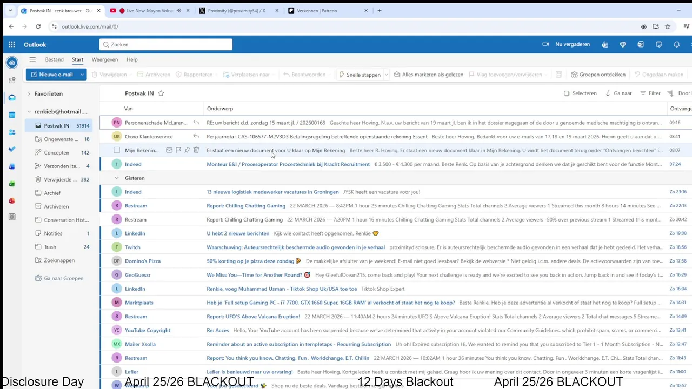The width and height of the screenshot is (692, 389).
Task: Pin the Mijn Rekening email
Action: [187, 150]
